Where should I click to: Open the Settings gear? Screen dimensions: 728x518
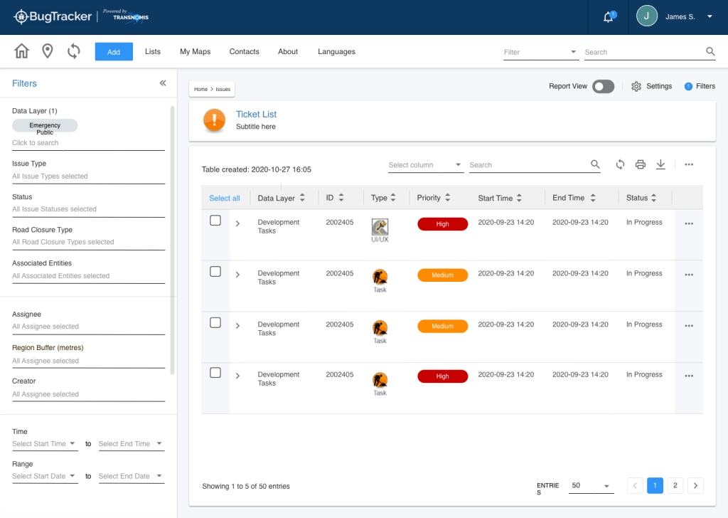pyautogui.click(x=636, y=86)
